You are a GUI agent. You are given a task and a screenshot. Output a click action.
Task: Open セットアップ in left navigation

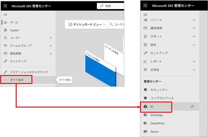tap(28, 61)
